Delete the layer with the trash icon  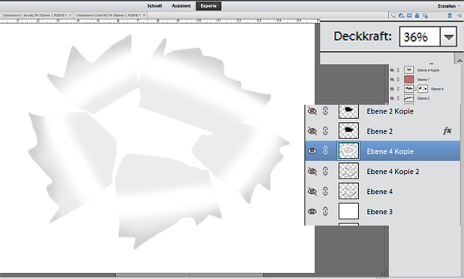coord(449,15)
